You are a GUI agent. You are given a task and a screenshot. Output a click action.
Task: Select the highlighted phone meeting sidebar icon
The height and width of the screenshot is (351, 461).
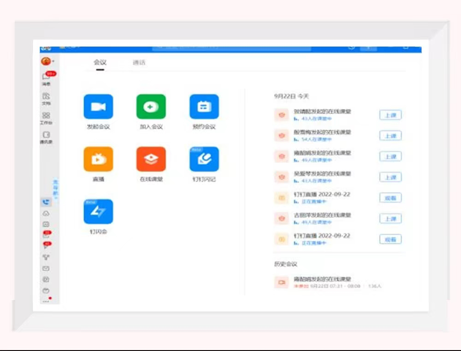(46, 202)
